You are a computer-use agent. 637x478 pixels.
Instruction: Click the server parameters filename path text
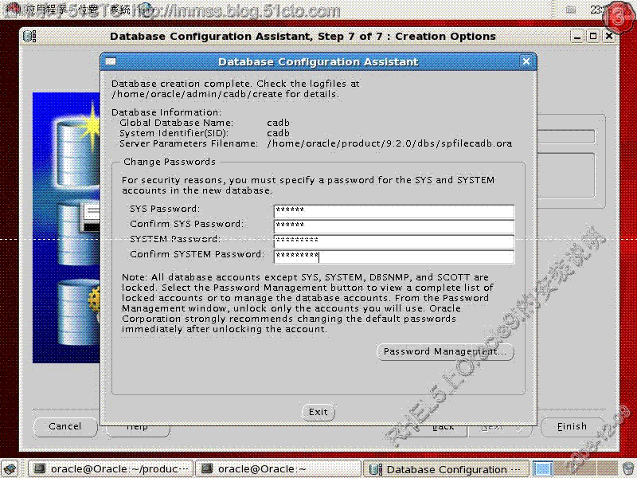[x=389, y=143]
